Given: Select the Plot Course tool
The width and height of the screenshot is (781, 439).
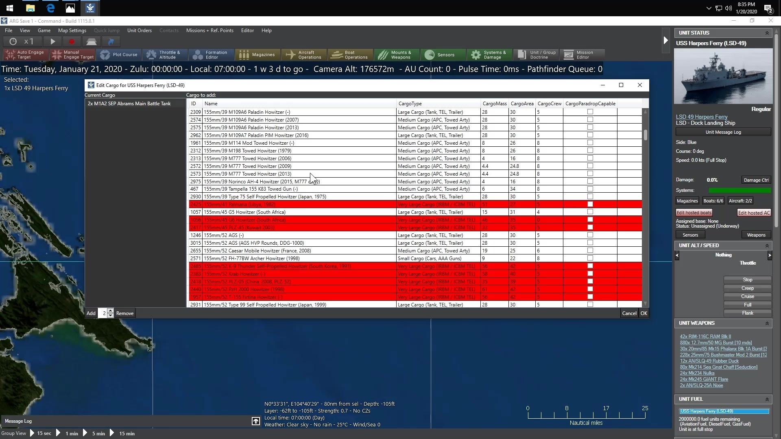Looking at the screenshot, I should 119,54.
